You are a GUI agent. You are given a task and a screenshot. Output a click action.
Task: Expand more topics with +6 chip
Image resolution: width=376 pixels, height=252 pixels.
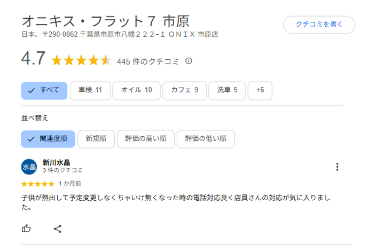click(x=260, y=91)
